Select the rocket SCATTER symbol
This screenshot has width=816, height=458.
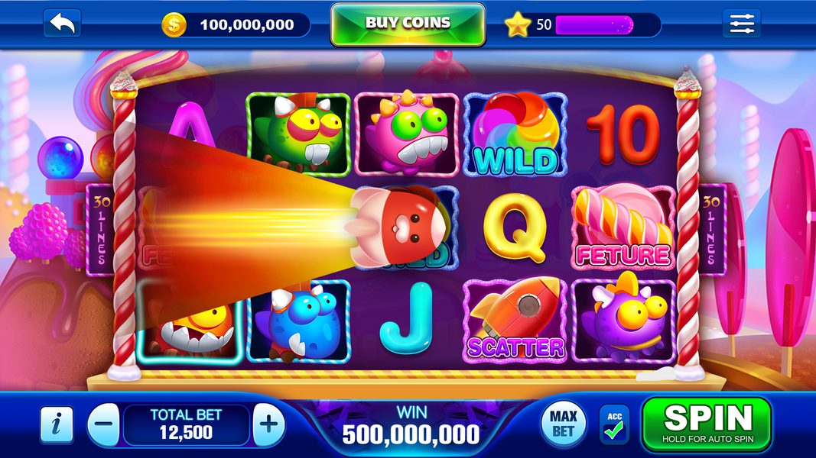(515, 321)
